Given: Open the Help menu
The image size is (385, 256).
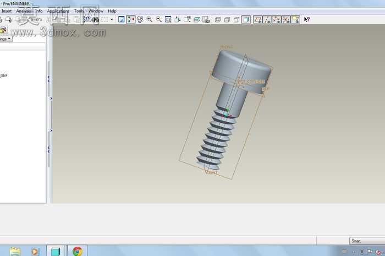Looking at the screenshot, I should tap(112, 11).
